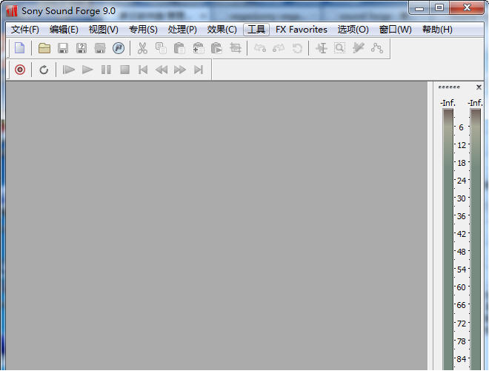Open the 效果(C) menu

(222, 30)
